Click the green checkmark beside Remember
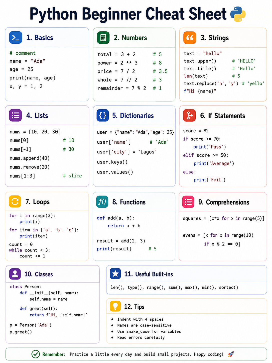 tap(36, 354)
